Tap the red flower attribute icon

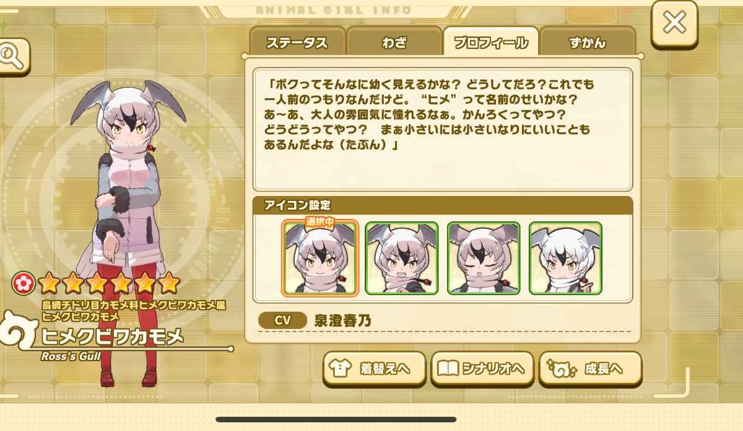click(22, 284)
